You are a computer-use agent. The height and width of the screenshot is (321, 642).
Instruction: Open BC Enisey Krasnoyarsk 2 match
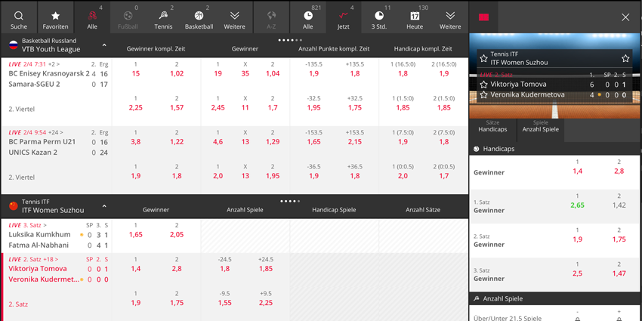click(49, 74)
